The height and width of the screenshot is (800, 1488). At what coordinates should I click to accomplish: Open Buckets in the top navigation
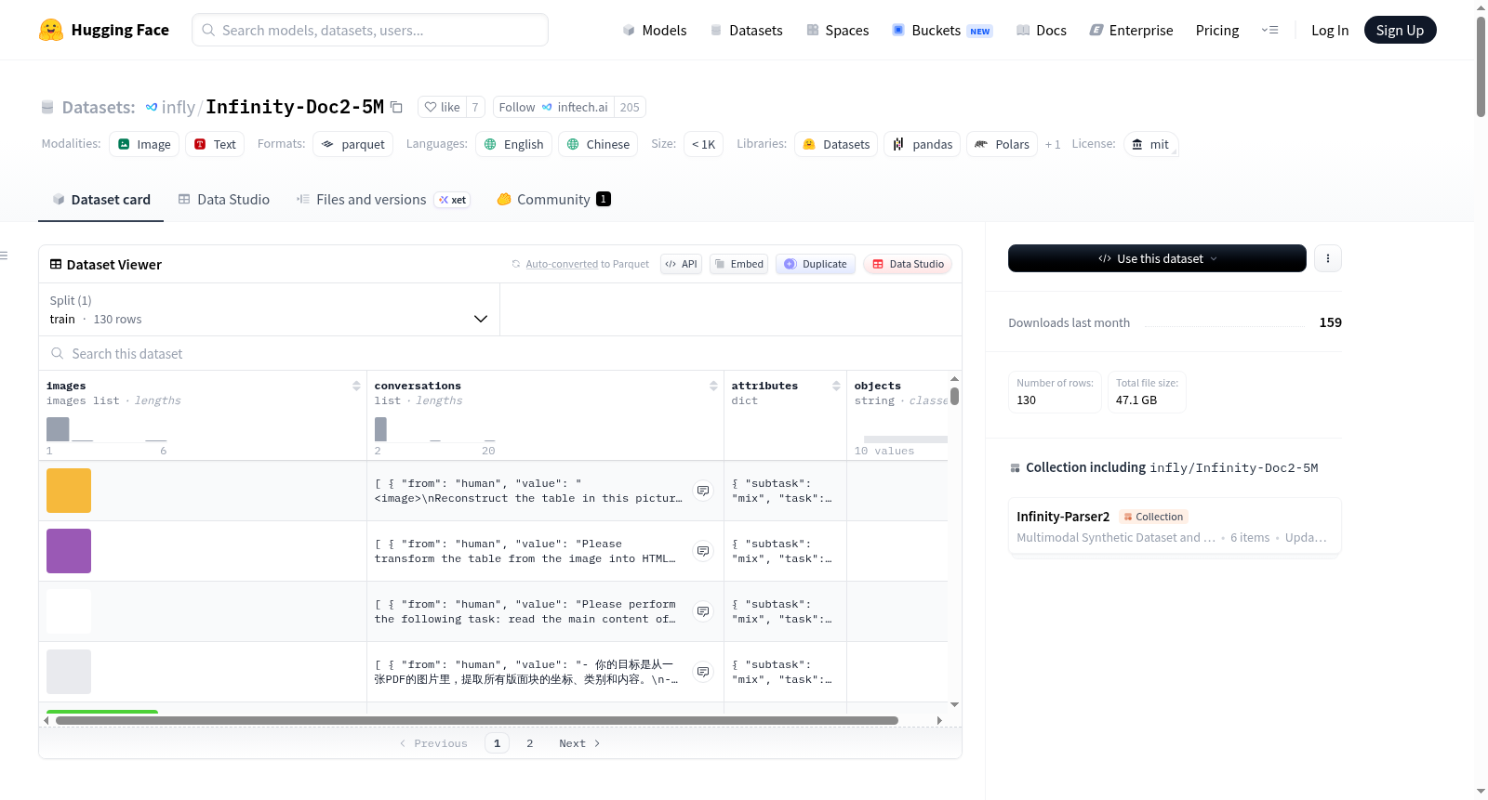(942, 30)
